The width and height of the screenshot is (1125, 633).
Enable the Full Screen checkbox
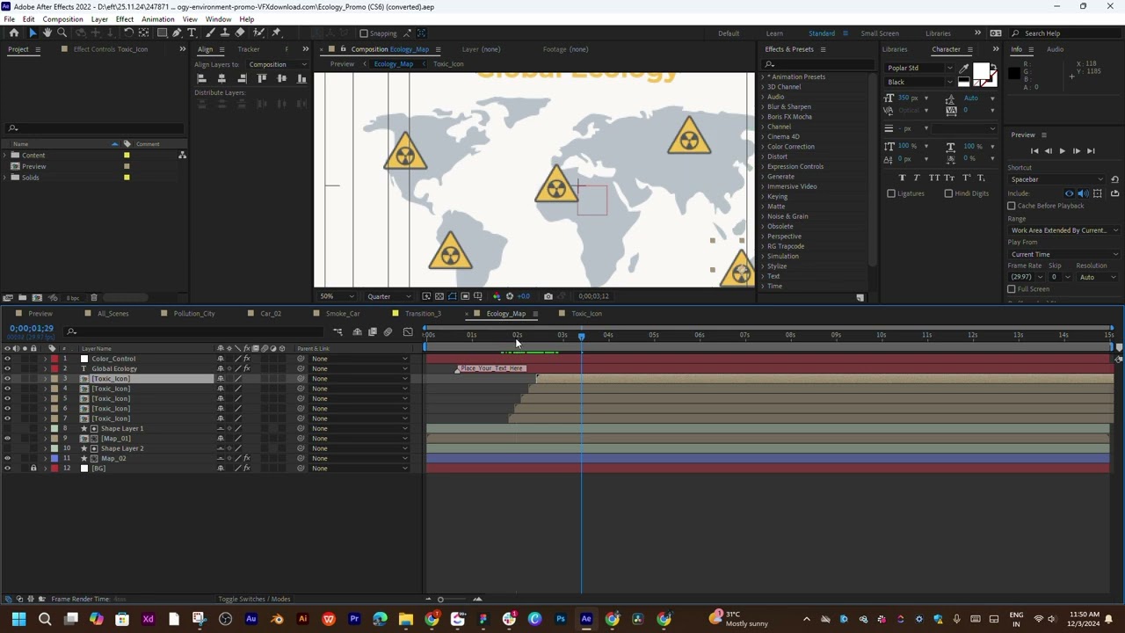click(1012, 289)
